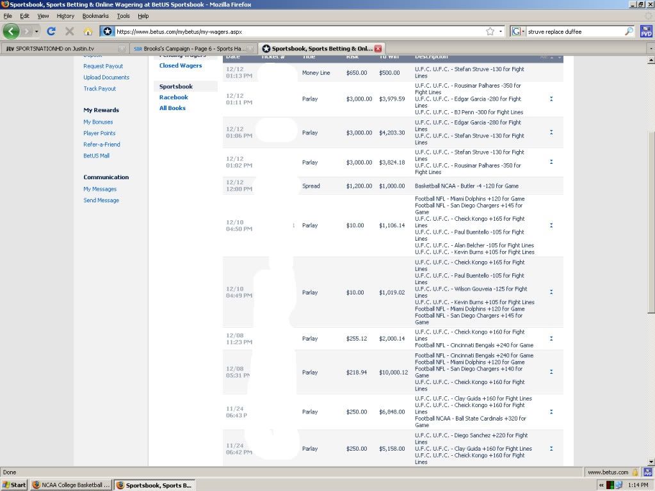Viewport: 655px width, 491px height.
Task: Go to the Firefox home page
Action: click(88, 31)
